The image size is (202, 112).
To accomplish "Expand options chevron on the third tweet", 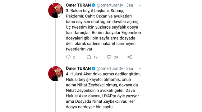I will [140, 5].
